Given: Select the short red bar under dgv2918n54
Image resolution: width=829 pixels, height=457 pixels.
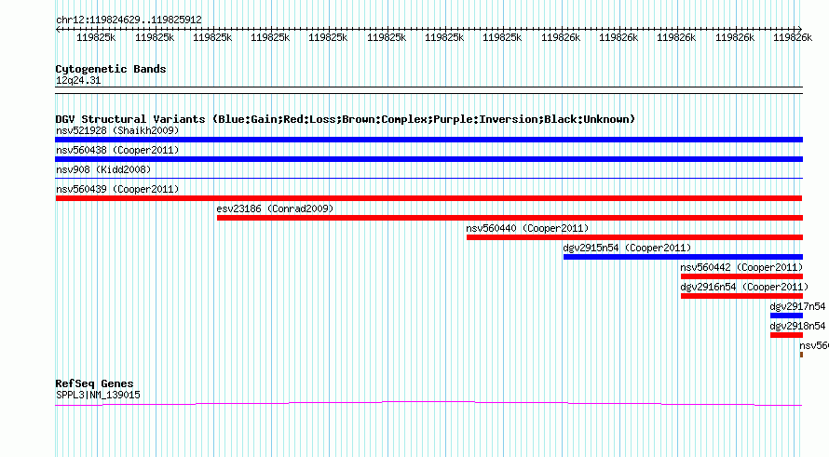Looking at the screenshot, I should [787, 335].
